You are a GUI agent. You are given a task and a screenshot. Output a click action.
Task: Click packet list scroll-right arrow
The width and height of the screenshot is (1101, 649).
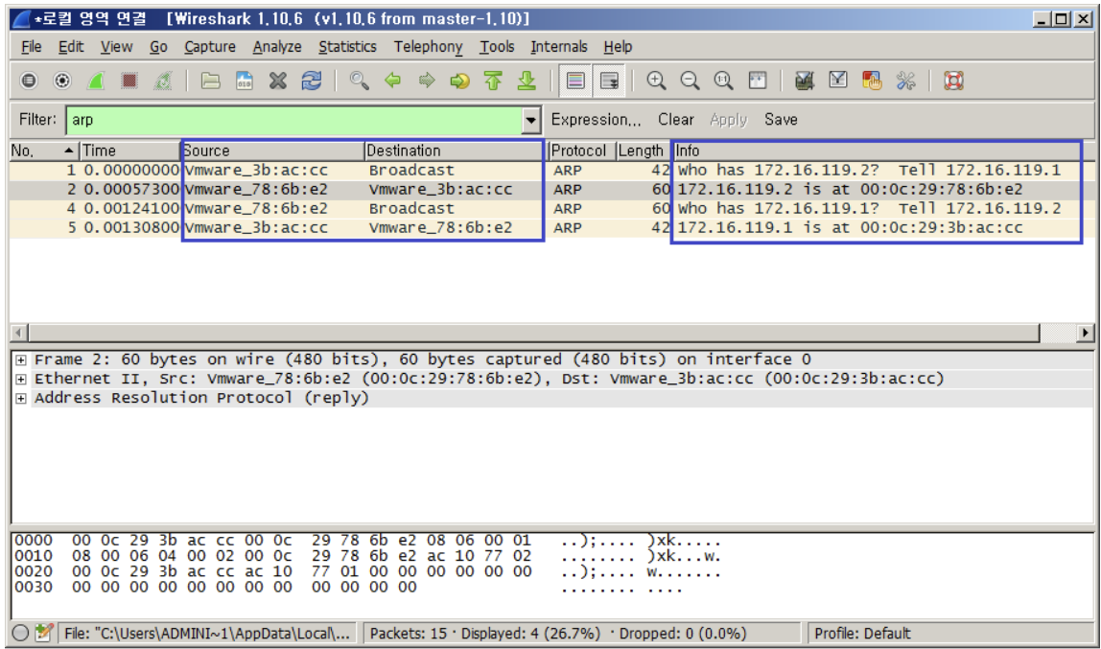(x=1086, y=333)
